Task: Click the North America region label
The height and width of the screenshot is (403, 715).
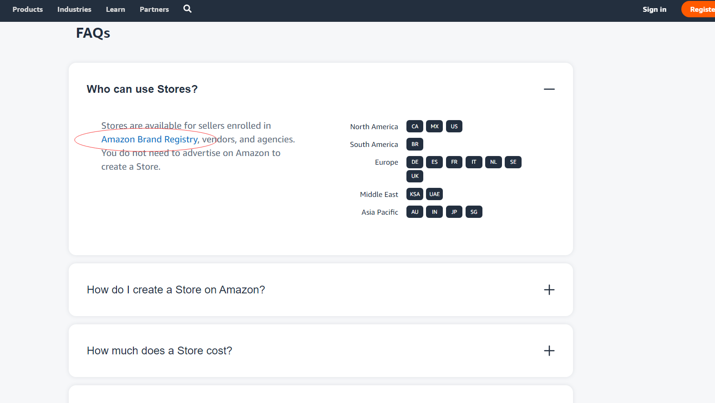Action: (374, 126)
